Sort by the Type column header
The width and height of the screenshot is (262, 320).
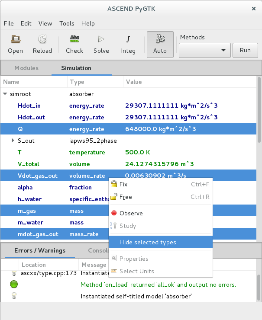[x=95, y=82]
